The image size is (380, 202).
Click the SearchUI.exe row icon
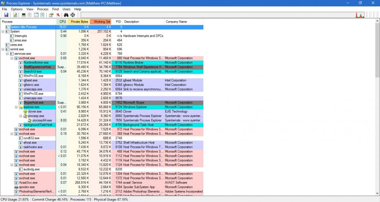21,72
